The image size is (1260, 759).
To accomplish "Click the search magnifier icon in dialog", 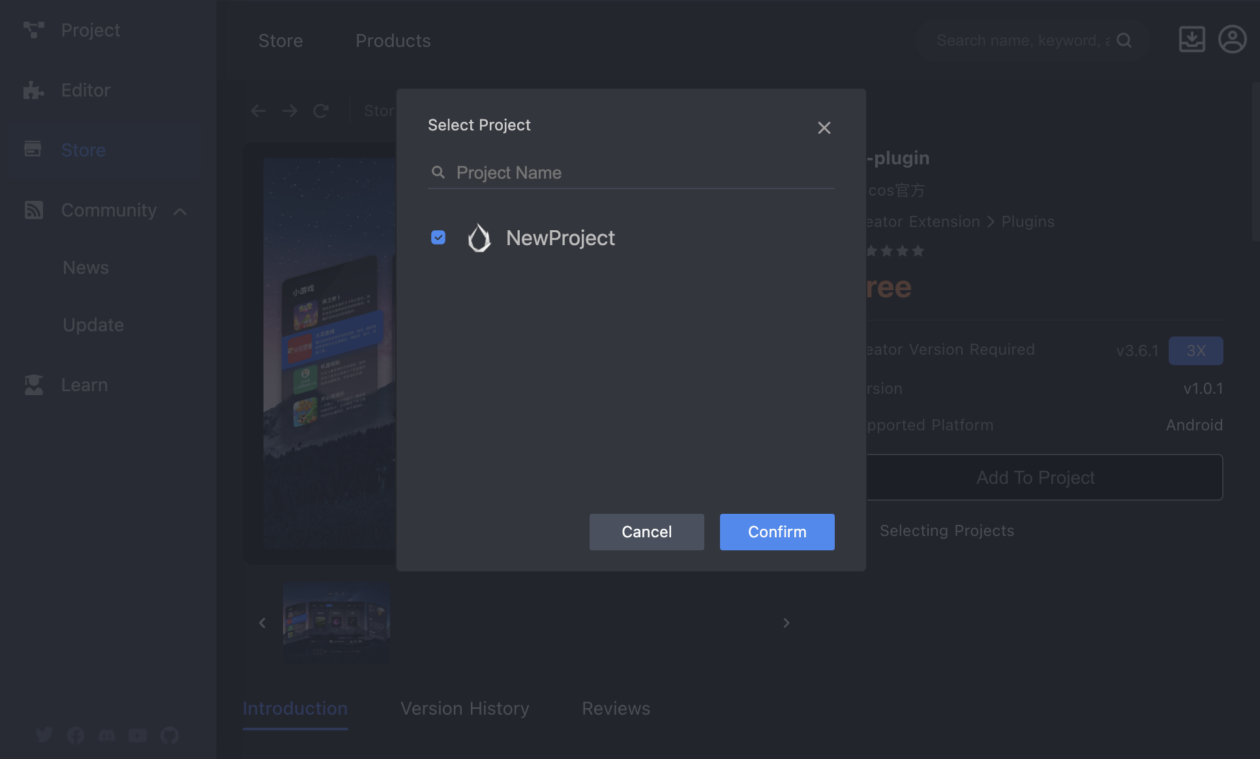I will click(x=438, y=172).
